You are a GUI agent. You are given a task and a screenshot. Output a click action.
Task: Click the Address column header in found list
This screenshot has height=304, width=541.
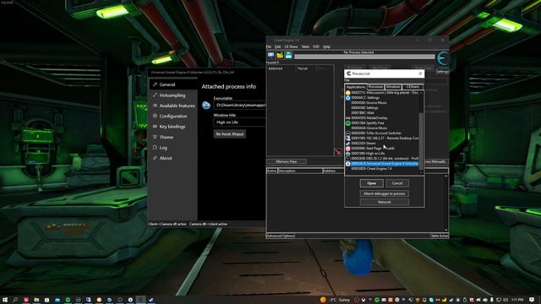(x=281, y=68)
